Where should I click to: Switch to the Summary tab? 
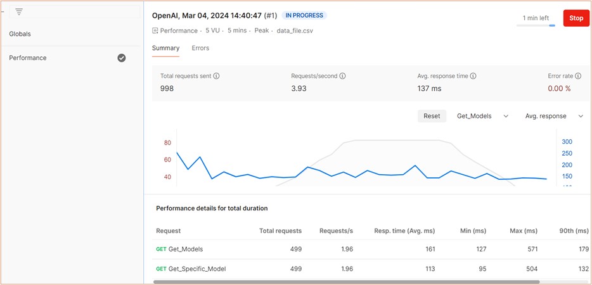point(165,48)
